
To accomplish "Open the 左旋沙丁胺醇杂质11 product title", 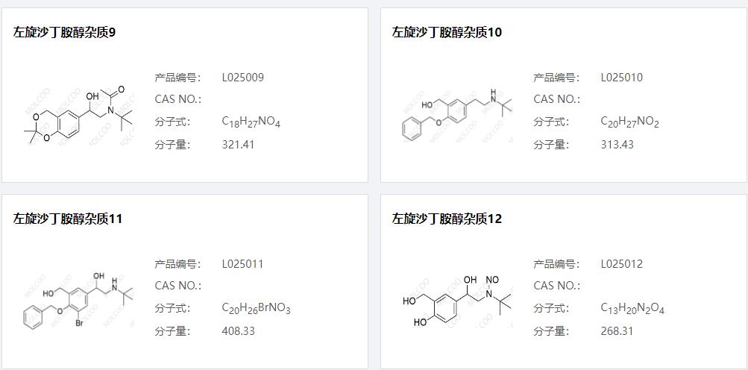I will pyautogui.click(x=68, y=219).
